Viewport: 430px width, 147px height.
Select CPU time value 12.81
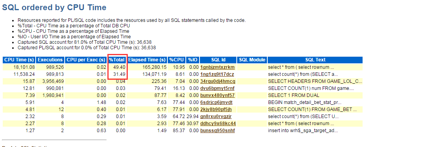click(29, 88)
